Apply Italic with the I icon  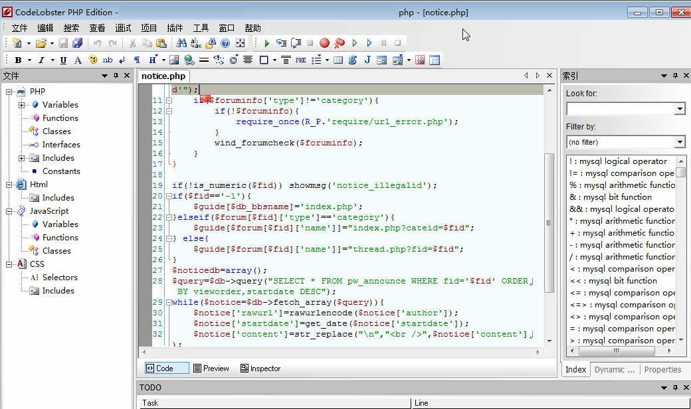[41, 60]
